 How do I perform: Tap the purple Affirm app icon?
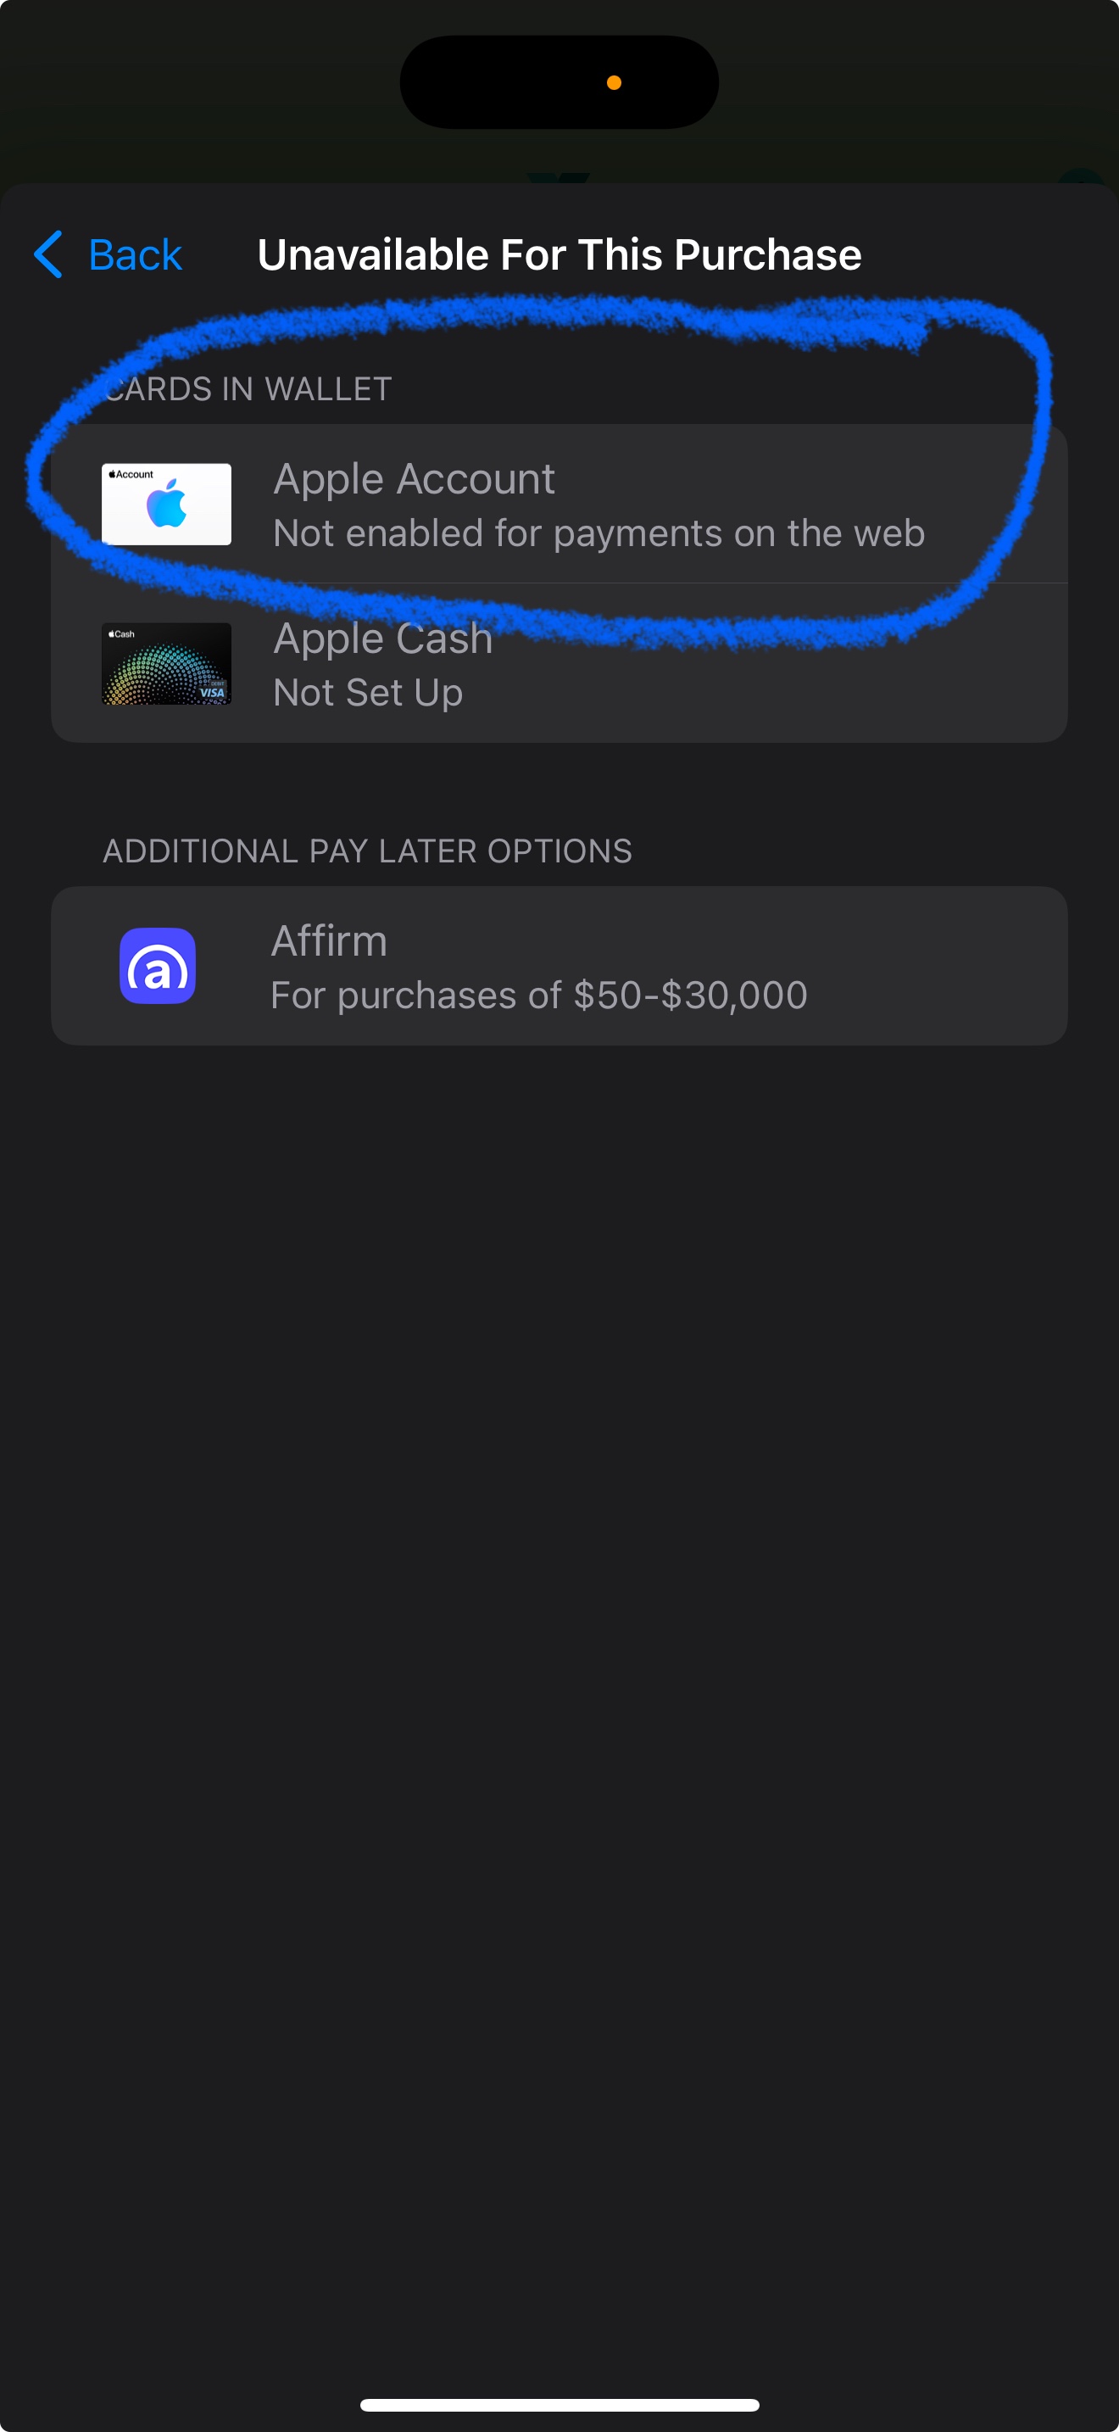(158, 966)
